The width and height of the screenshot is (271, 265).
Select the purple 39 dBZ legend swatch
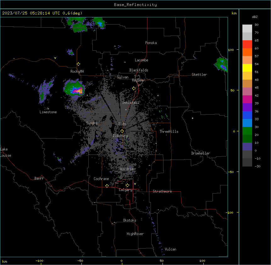pyautogui.click(x=247, y=107)
